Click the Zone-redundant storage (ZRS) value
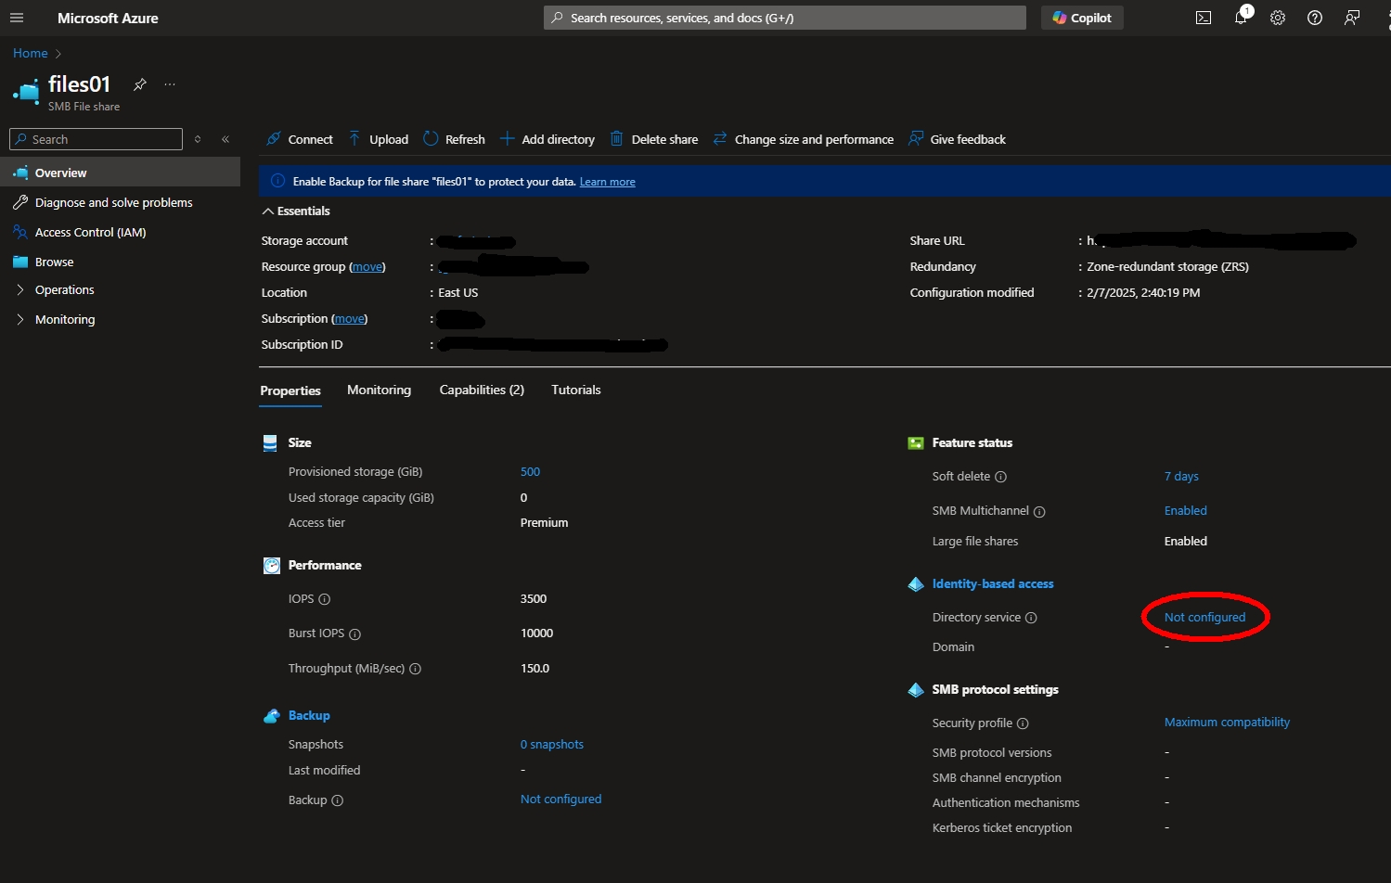Screen dimensions: 1391x883 point(1167,267)
